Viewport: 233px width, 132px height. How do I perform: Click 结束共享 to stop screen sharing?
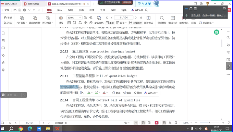pos(127,2)
